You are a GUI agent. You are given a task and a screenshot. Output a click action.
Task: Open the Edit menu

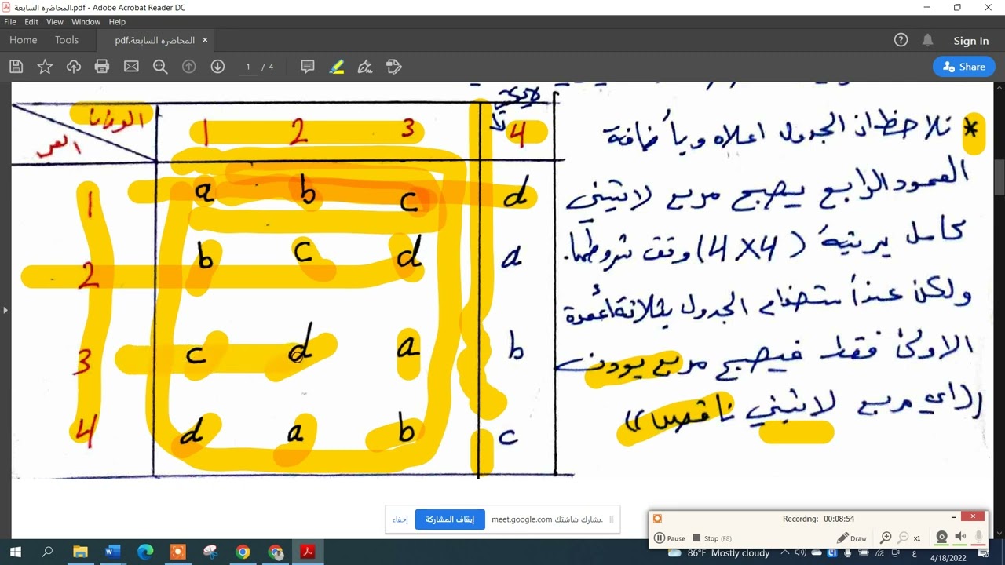31,22
